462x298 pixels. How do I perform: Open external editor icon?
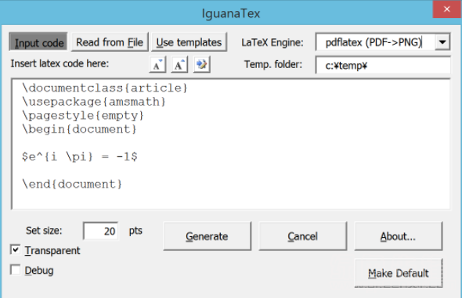click(x=201, y=64)
